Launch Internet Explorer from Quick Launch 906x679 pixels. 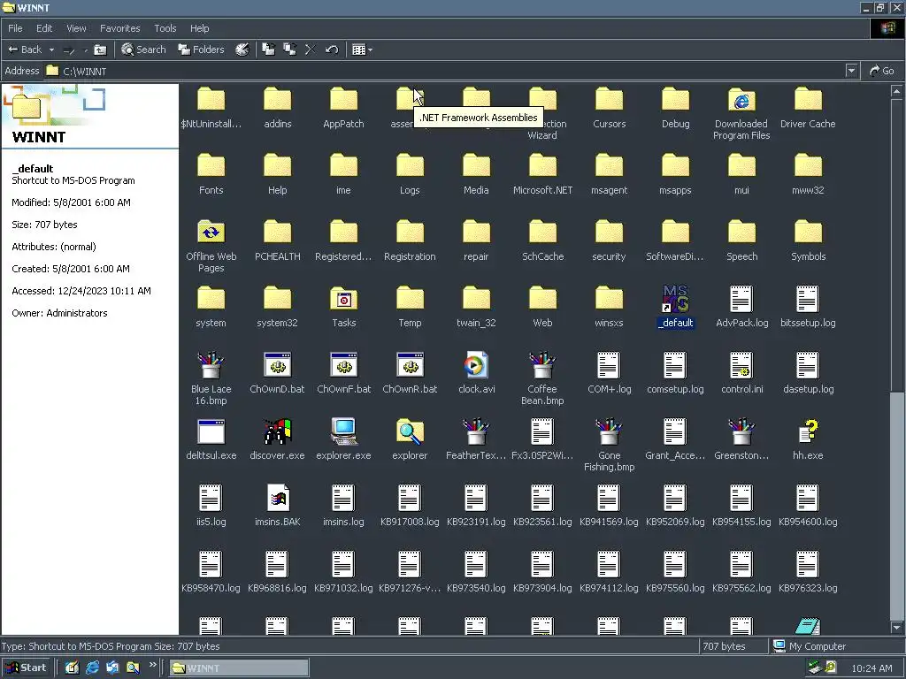(x=92, y=668)
